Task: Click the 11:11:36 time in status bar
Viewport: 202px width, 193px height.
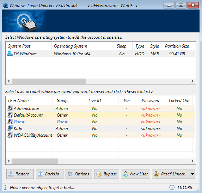Action: point(184,188)
